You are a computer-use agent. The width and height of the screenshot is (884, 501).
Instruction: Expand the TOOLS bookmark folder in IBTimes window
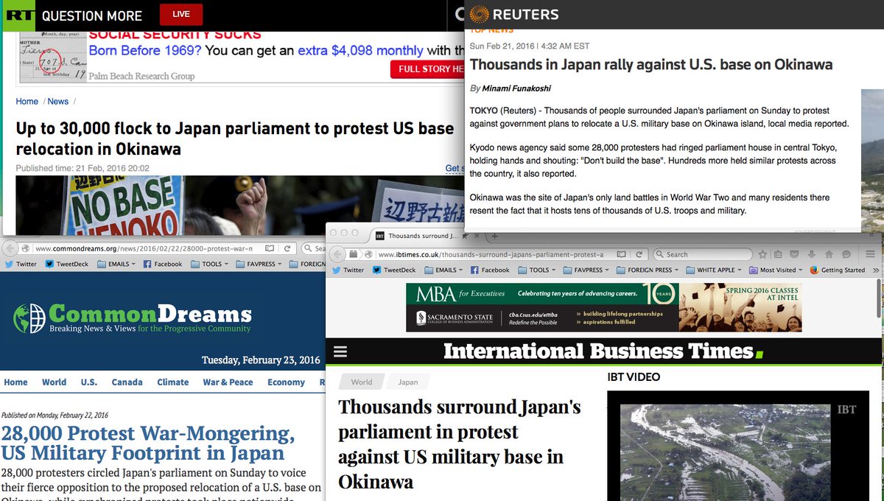tap(537, 270)
